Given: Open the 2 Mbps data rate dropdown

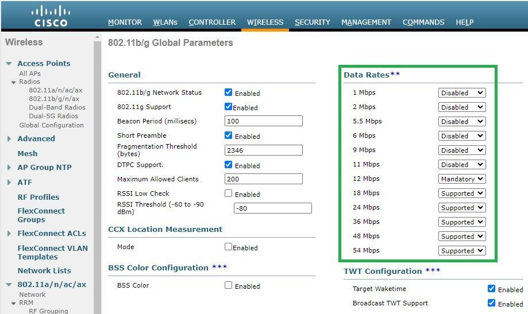Looking at the screenshot, I should (x=462, y=107).
